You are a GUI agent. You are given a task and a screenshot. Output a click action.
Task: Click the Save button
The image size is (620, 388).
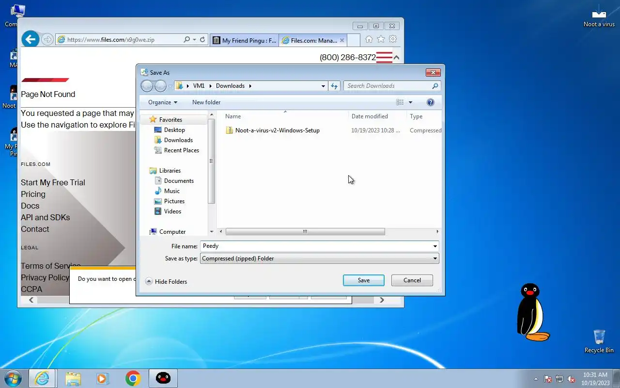(x=364, y=280)
